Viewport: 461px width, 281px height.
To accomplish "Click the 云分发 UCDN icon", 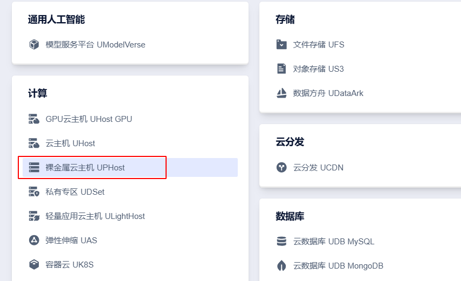I will point(281,167).
